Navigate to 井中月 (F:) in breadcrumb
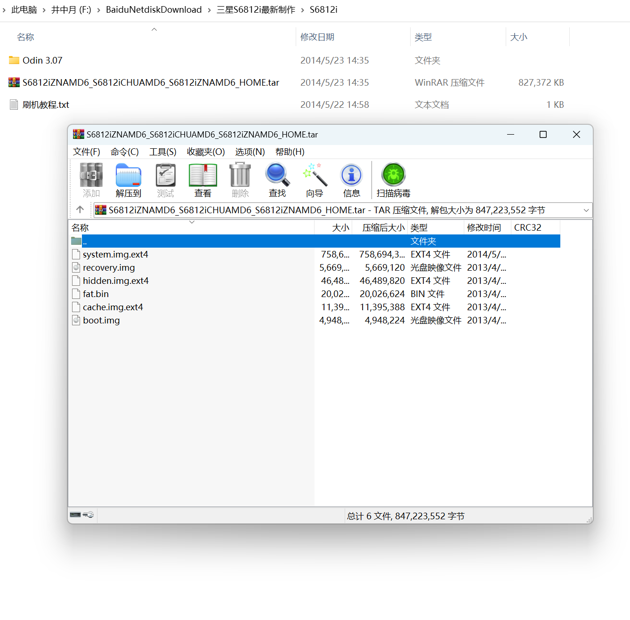 pos(71,10)
